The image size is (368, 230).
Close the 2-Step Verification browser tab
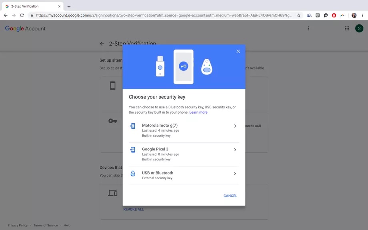[59, 6]
